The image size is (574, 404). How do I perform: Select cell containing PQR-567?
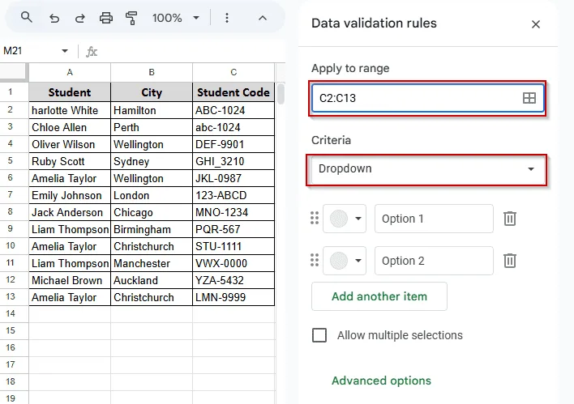point(233,229)
